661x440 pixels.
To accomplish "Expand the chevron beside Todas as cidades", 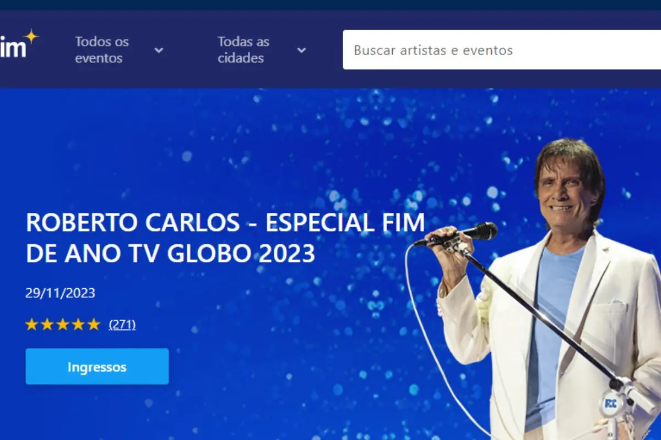I will (x=301, y=50).
